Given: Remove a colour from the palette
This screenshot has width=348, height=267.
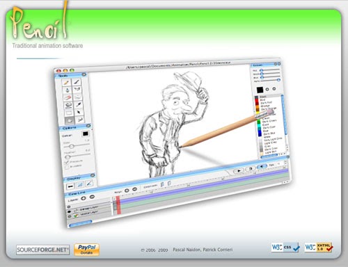Looking at the screenshot, I should click(274, 88).
